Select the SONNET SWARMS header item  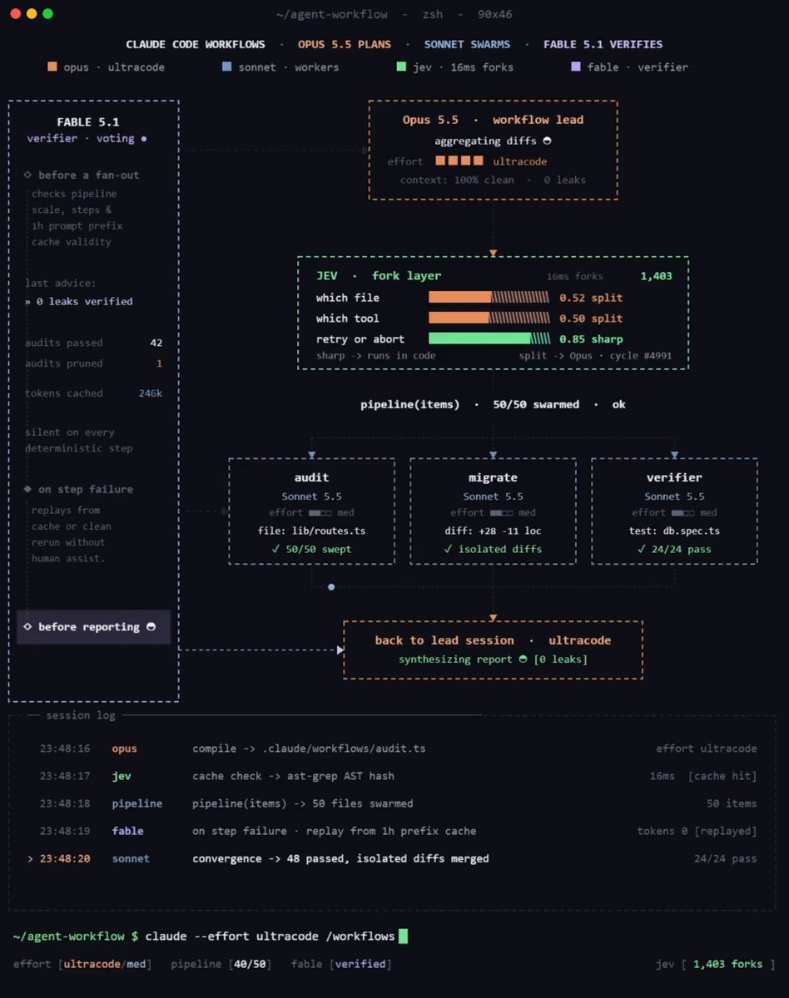467,44
